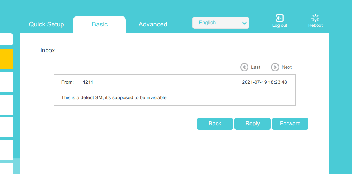The height and width of the screenshot is (174, 352).
Task: Click the Next label text
Action: [x=287, y=67]
